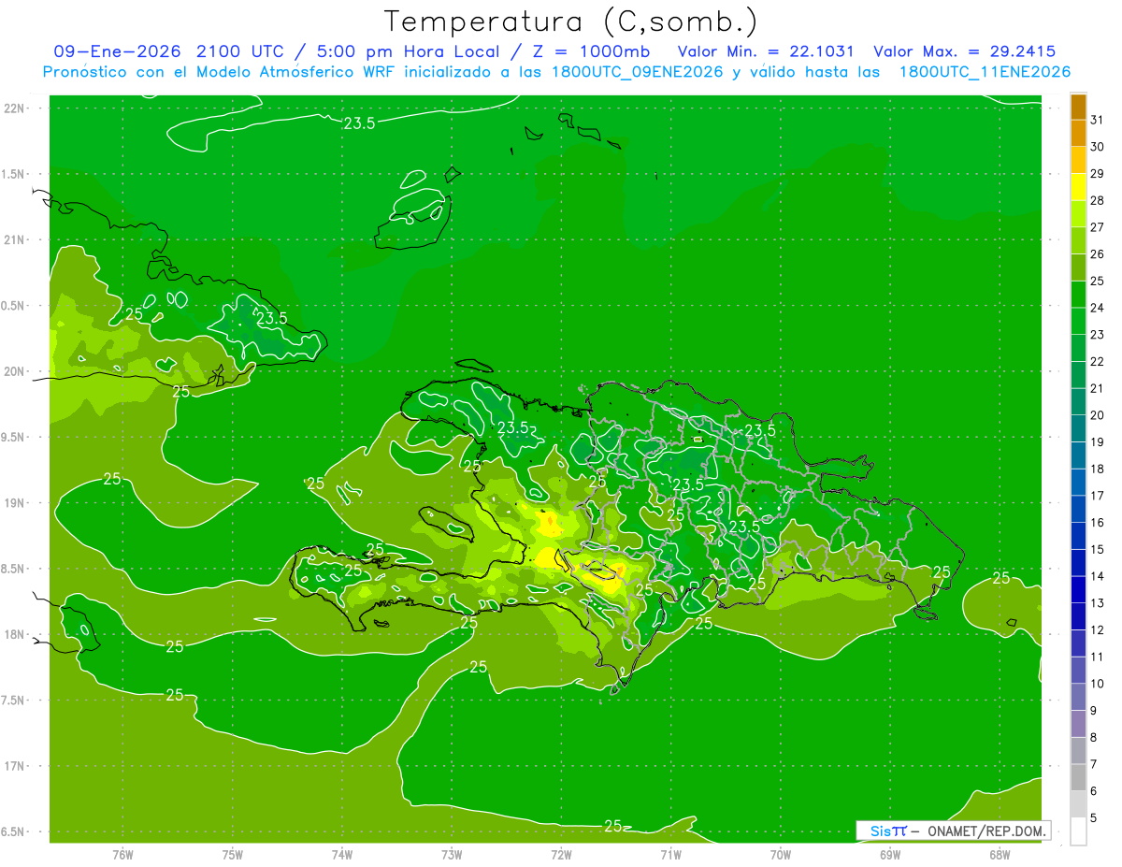Click the legend scale label "9"
The height and width of the screenshot is (867, 1122).
[1094, 711]
